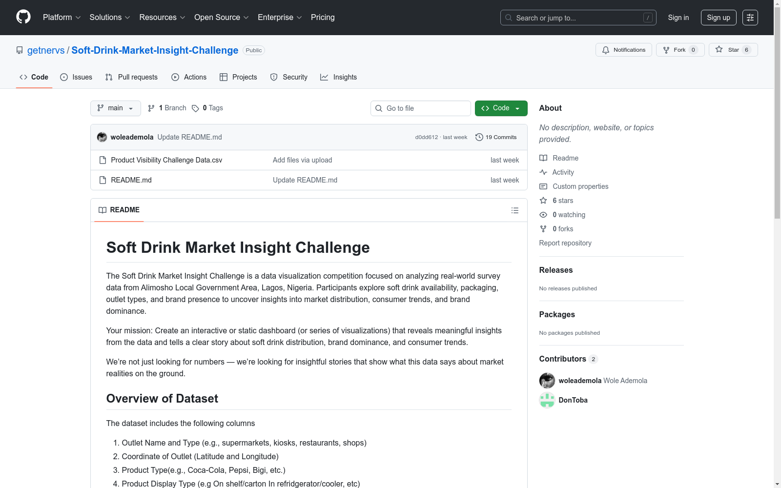Click the Custom properties note icon
Screen dimensions: 781x488
(543, 186)
